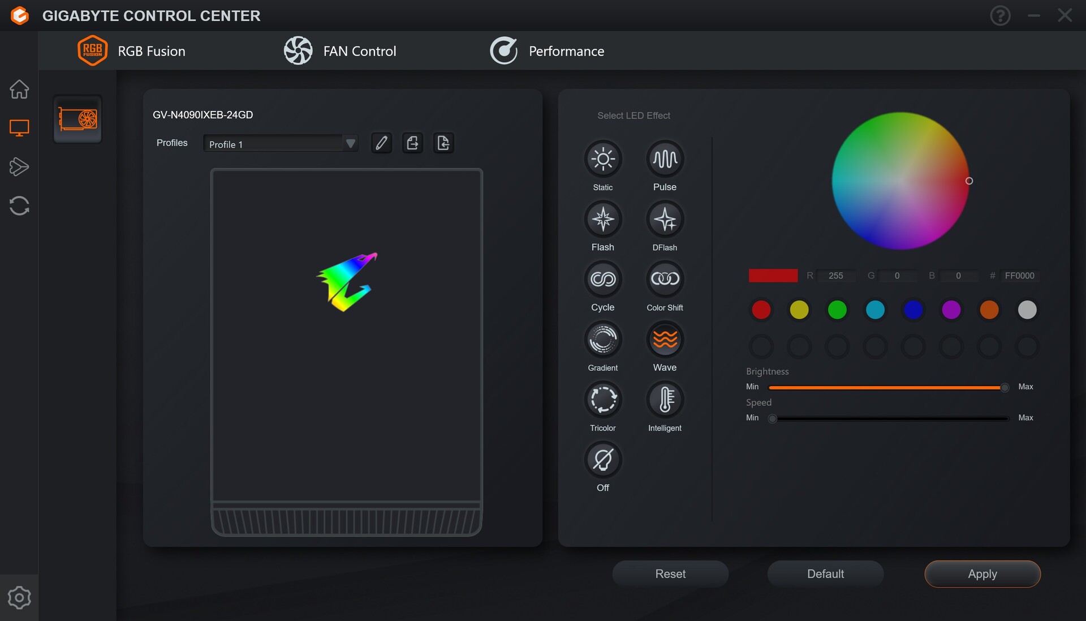
Task: Enable the Tricolor effect
Action: point(603,400)
